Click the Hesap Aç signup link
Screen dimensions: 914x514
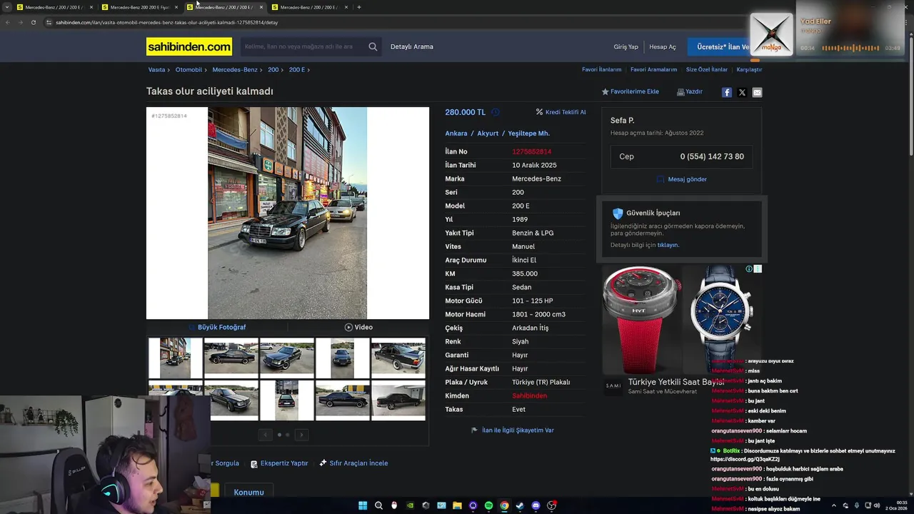coord(662,46)
